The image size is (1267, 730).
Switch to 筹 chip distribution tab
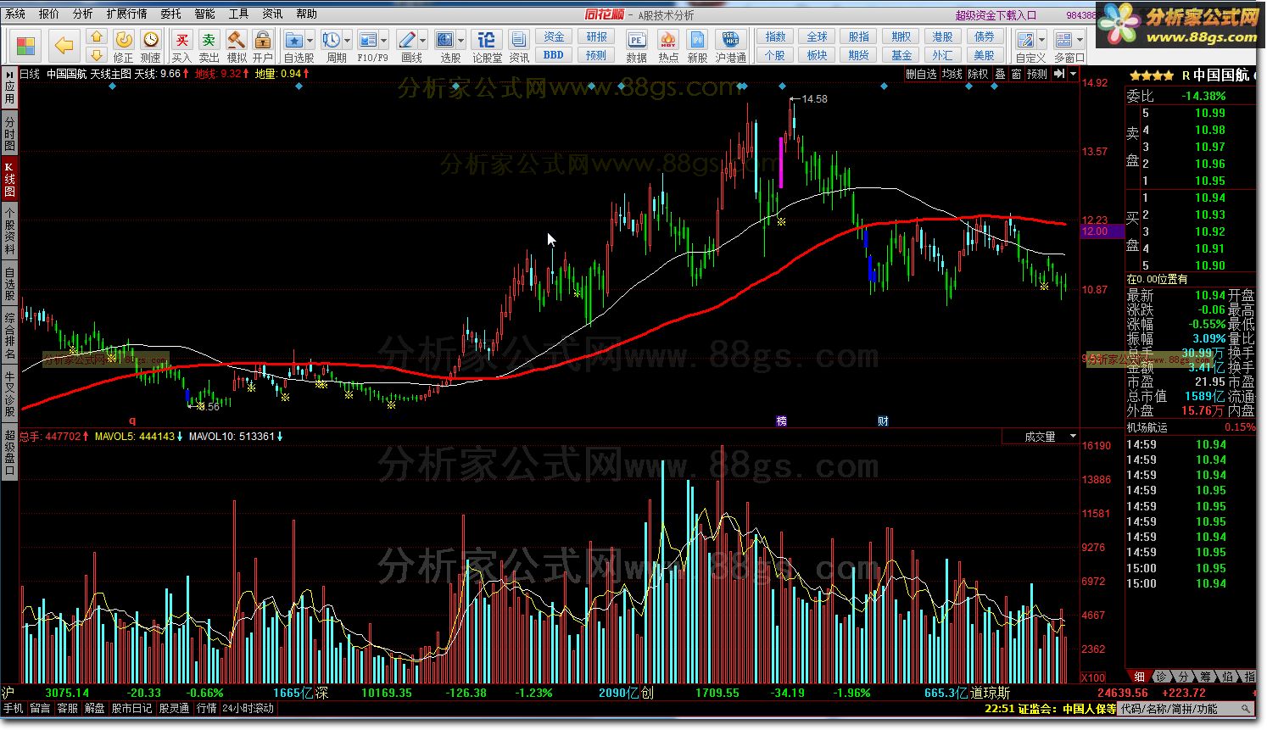[1205, 677]
